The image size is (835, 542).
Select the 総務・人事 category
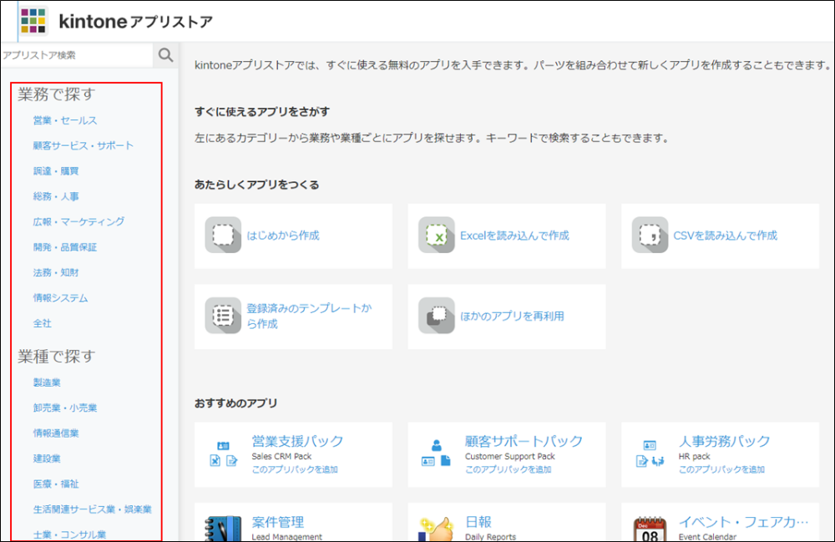(x=56, y=196)
